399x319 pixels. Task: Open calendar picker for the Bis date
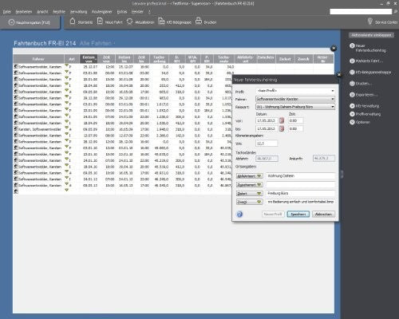click(282, 128)
